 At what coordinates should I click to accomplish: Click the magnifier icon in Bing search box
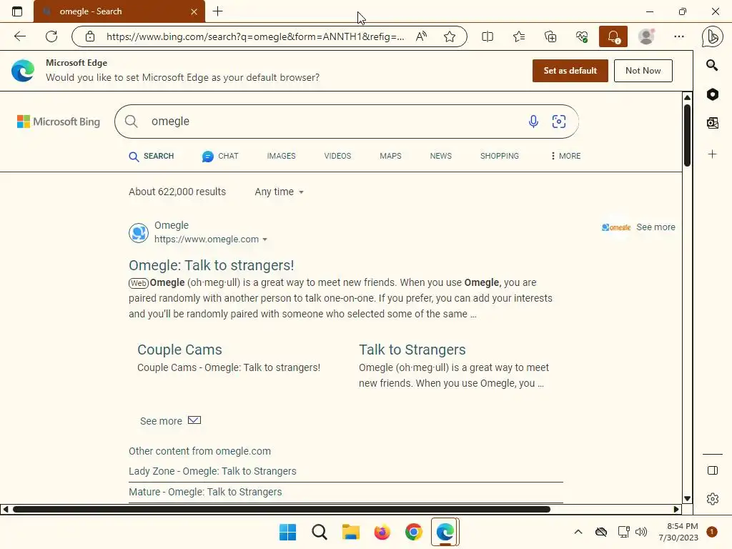pyautogui.click(x=132, y=122)
